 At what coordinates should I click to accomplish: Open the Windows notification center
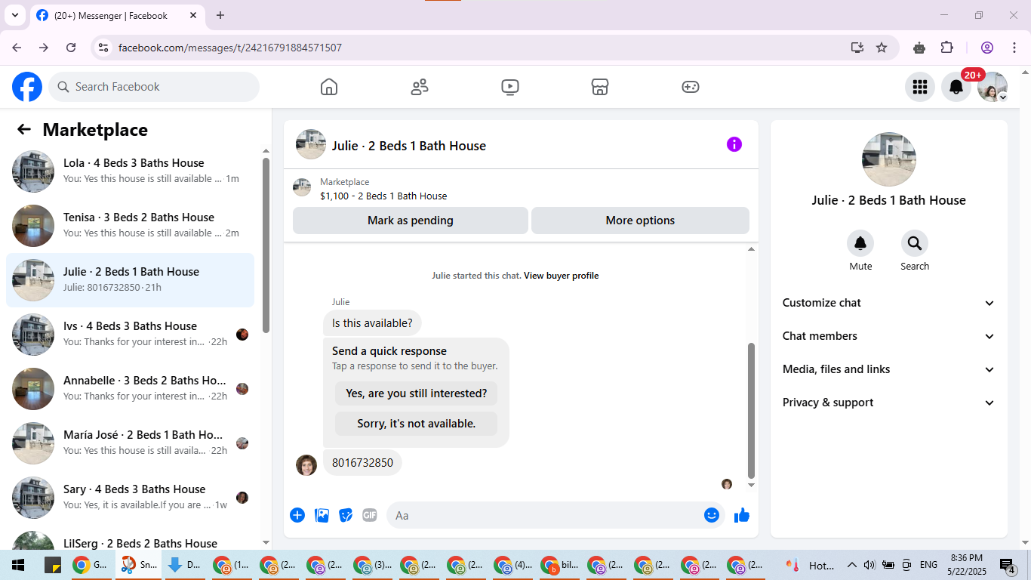1008,565
